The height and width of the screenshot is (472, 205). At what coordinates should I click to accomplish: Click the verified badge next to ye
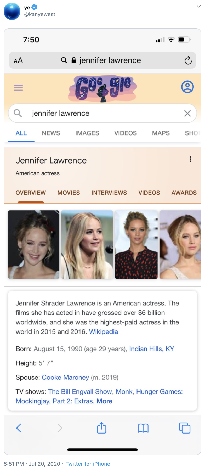click(x=34, y=7)
